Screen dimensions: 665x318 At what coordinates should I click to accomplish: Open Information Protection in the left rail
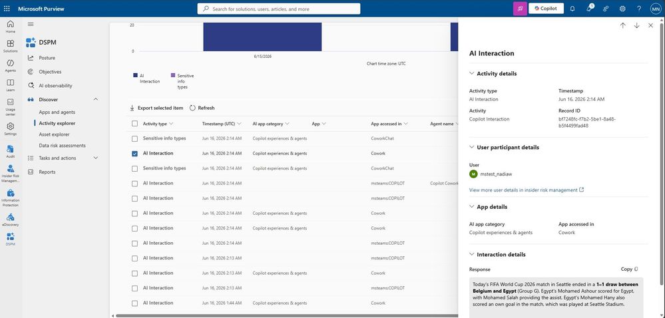coord(10,198)
